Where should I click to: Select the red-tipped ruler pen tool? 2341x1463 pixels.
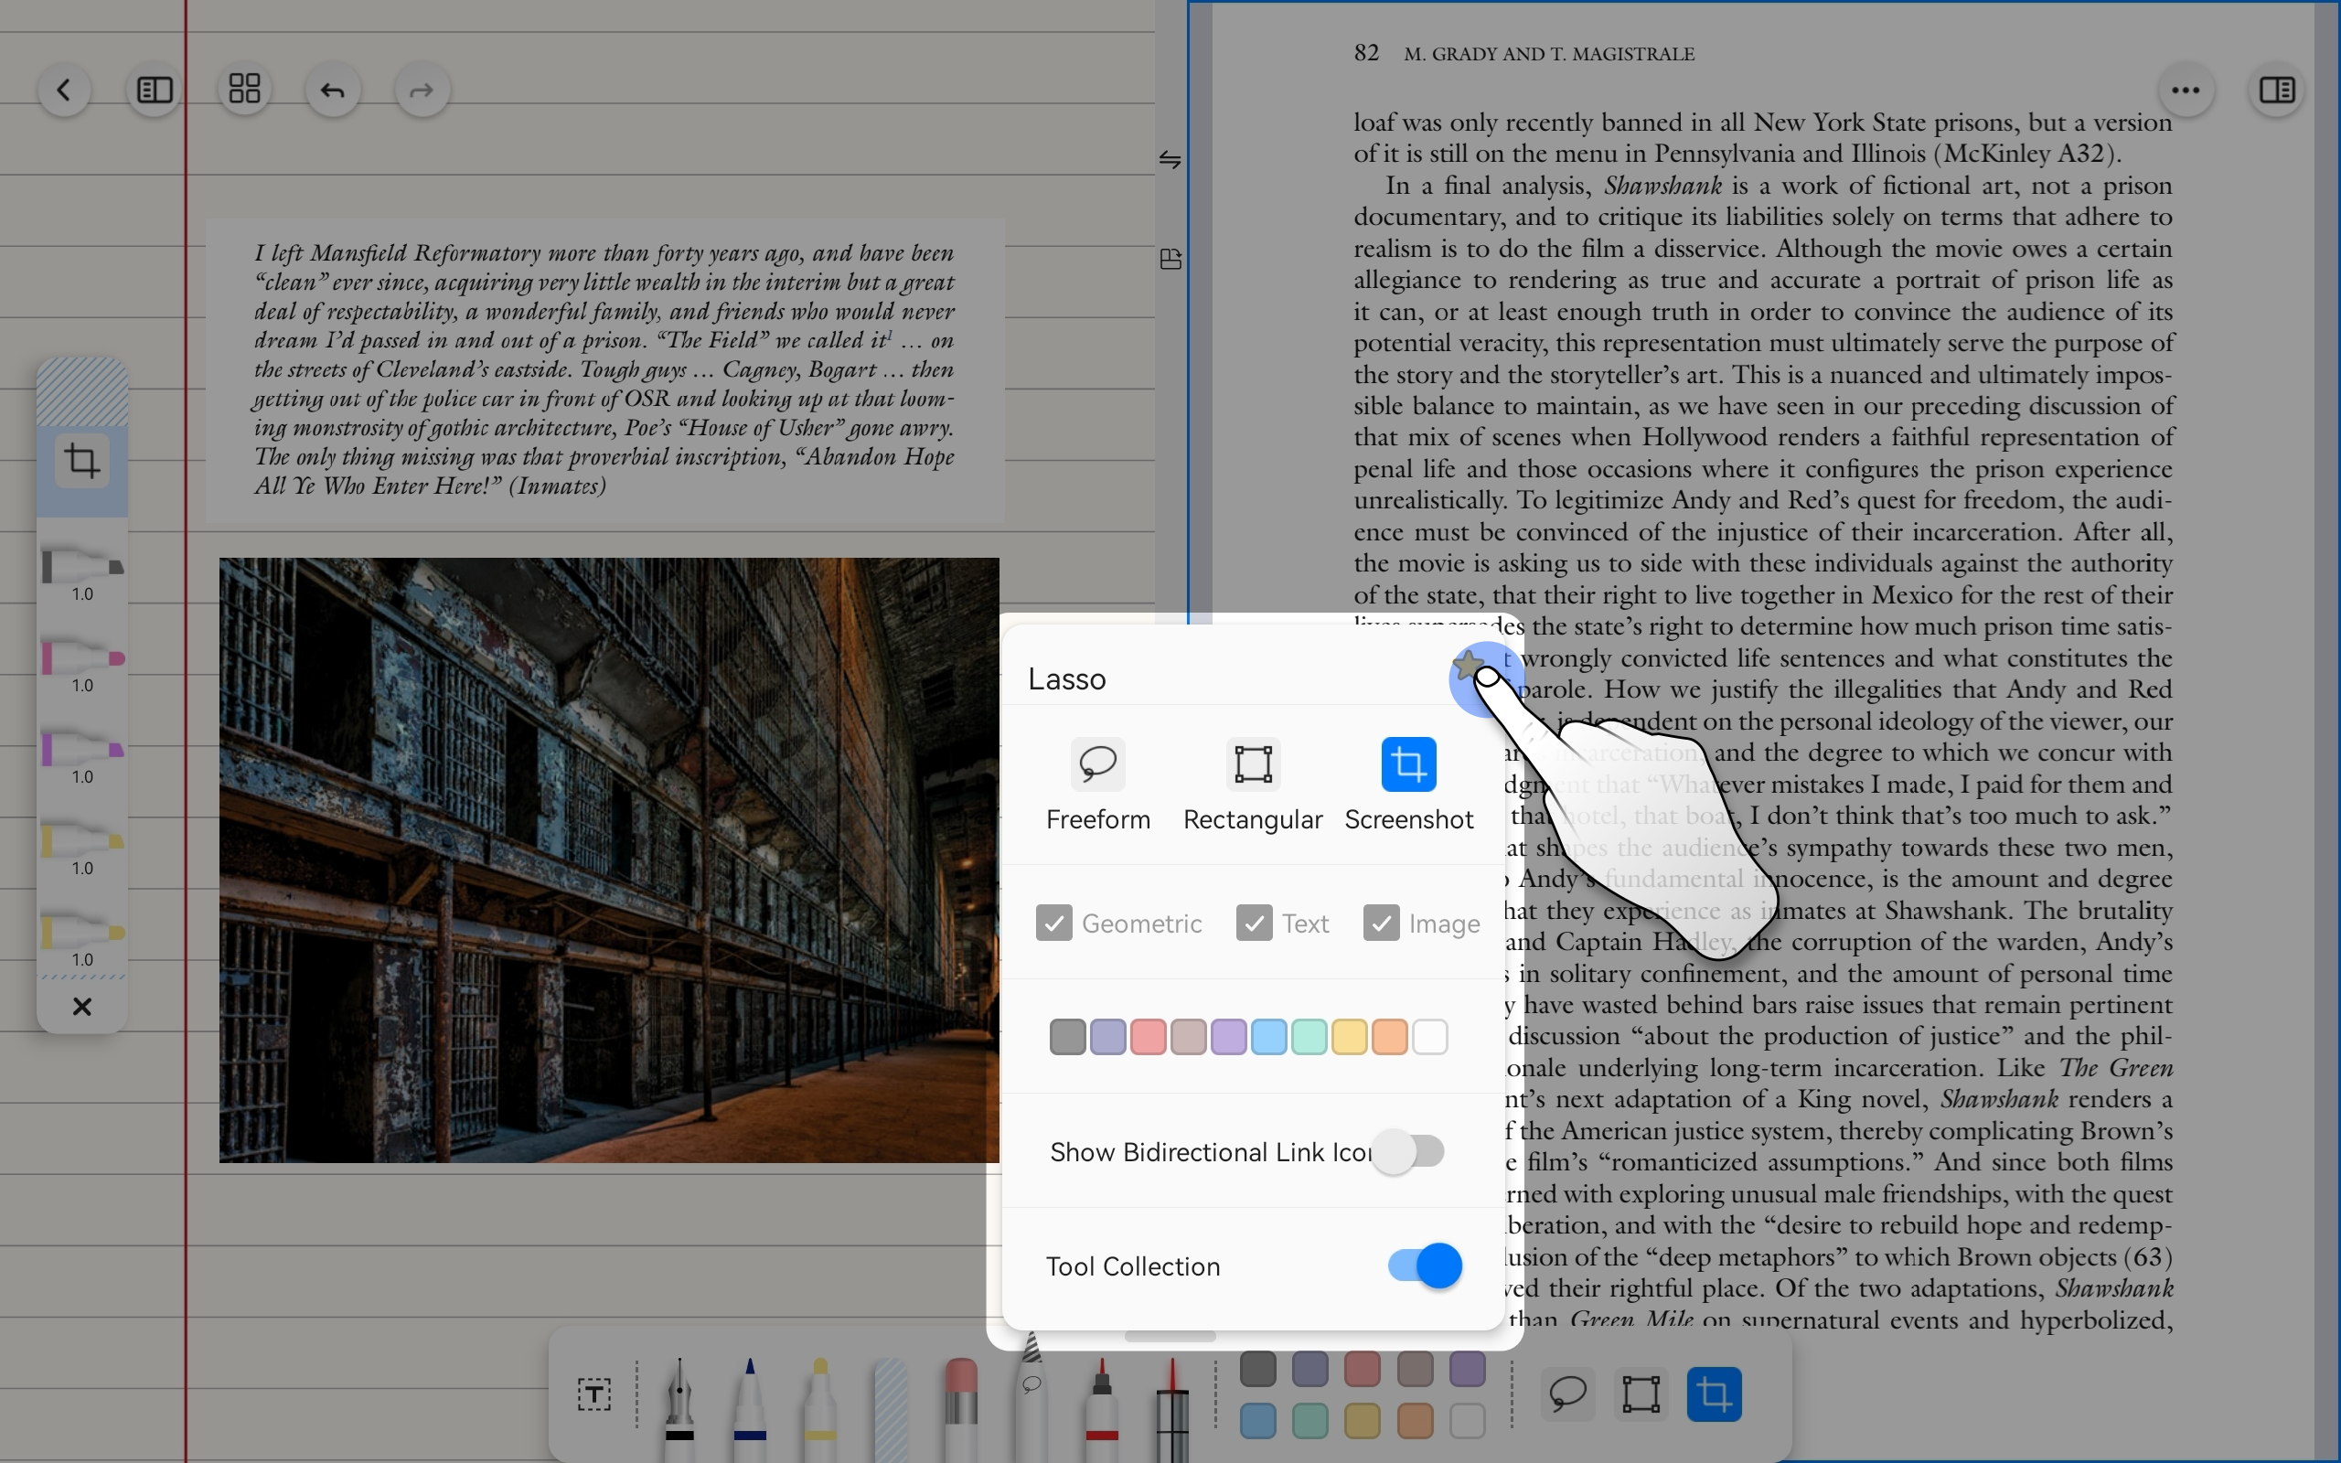[1172, 1408]
